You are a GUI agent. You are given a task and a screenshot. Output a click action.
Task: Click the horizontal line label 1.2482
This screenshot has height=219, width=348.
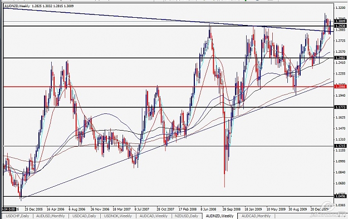click(340, 58)
